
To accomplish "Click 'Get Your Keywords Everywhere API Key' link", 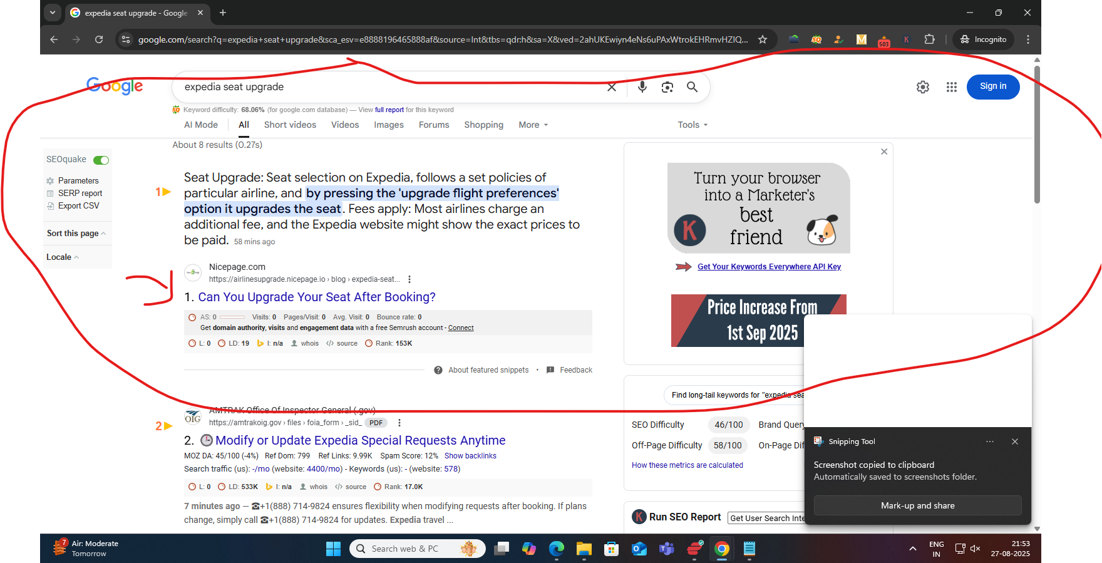I will 769,267.
